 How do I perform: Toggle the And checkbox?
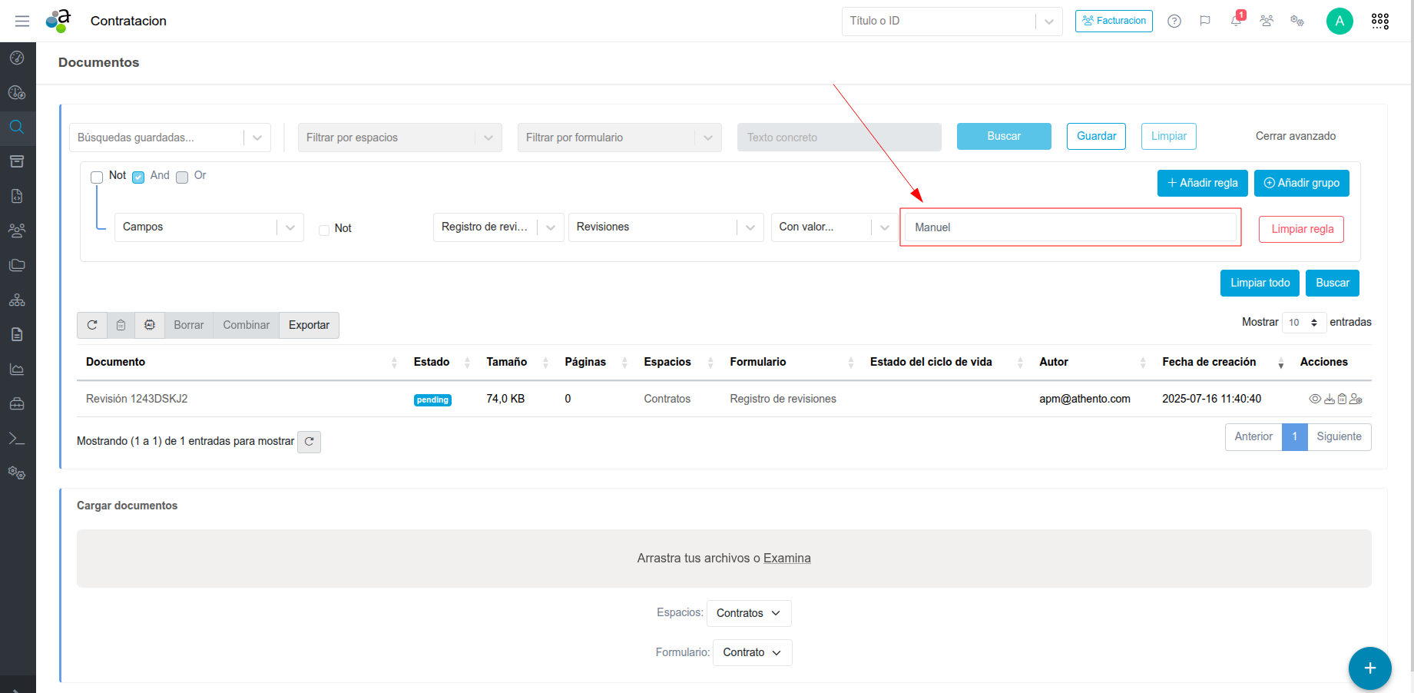pyautogui.click(x=138, y=177)
